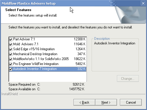This screenshot has width=147, height=110.
Task: Click the 5482 K size value
Action: [x=80, y=64]
